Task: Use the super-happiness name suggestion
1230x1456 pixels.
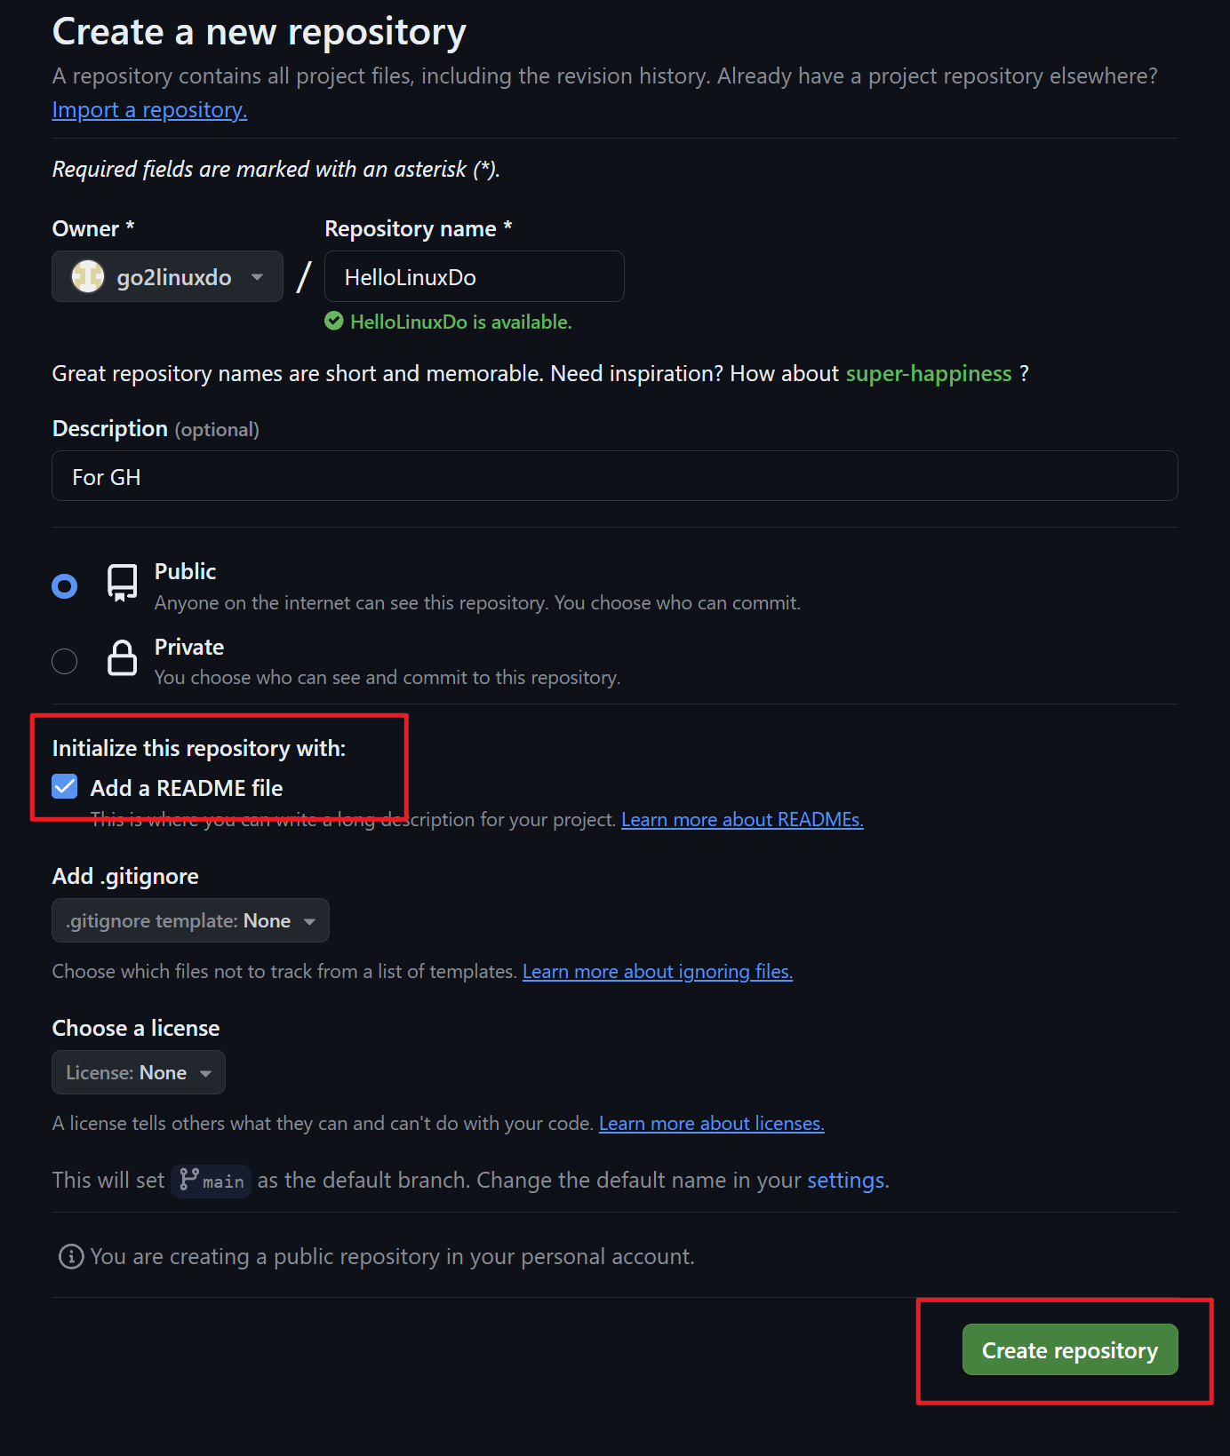Action: coord(929,373)
